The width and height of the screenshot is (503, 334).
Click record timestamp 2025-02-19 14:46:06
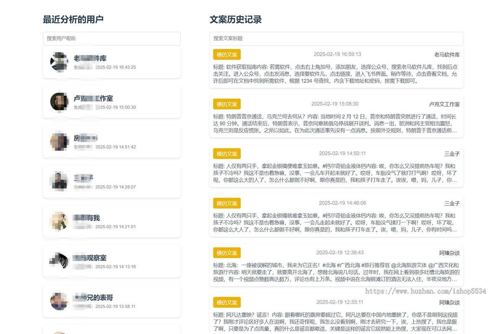point(342,203)
